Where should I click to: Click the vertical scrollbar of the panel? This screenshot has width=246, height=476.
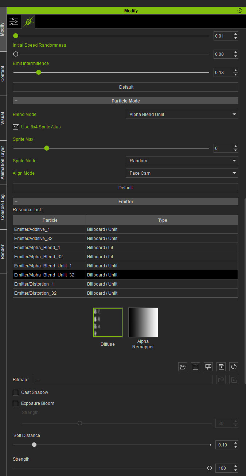pyautogui.click(x=245, y=291)
